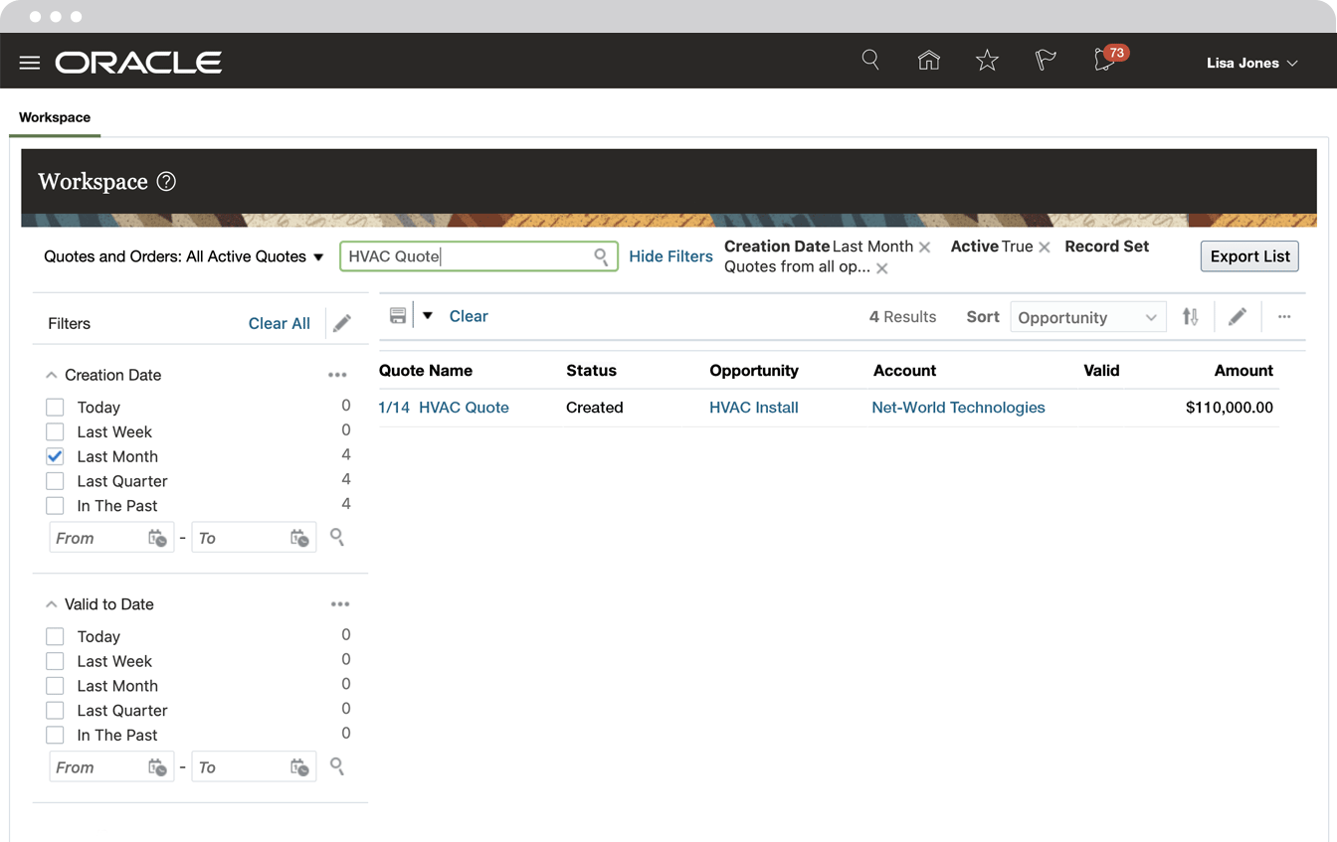Check the Creation Date Today checkbox
The height and width of the screenshot is (842, 1337).
tap(55, 408)
